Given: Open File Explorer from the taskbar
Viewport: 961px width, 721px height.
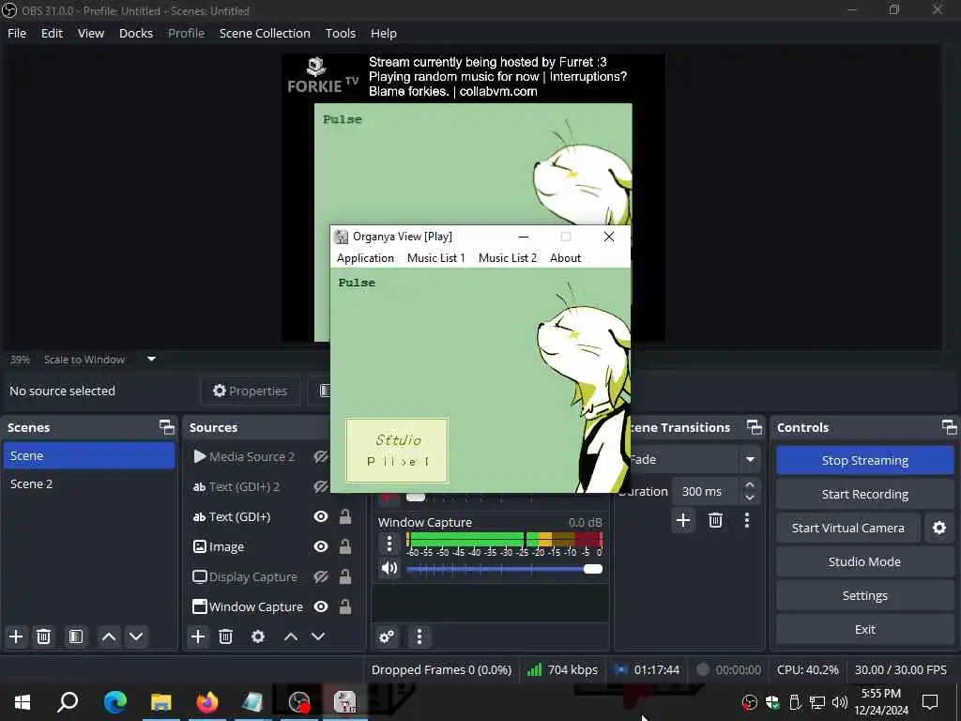Looking at the screenshot, I should (161, 702).
